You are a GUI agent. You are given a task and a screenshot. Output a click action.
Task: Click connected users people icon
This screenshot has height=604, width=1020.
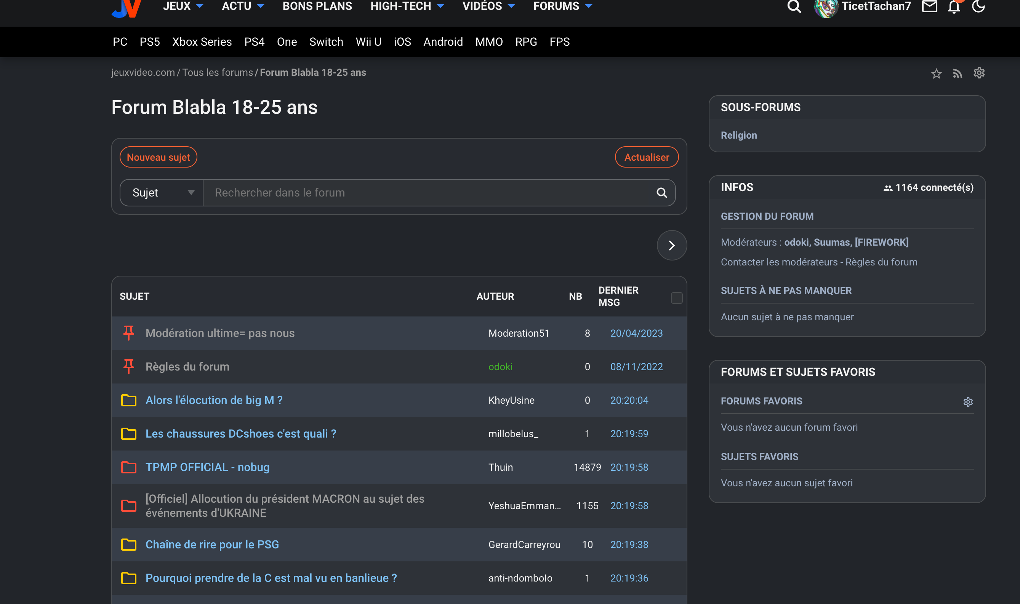(x=888, y=188)
